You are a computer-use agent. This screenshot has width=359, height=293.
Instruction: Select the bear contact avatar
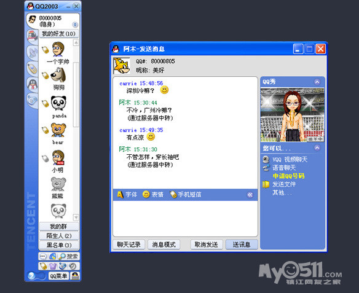click(x=58, y=130)
